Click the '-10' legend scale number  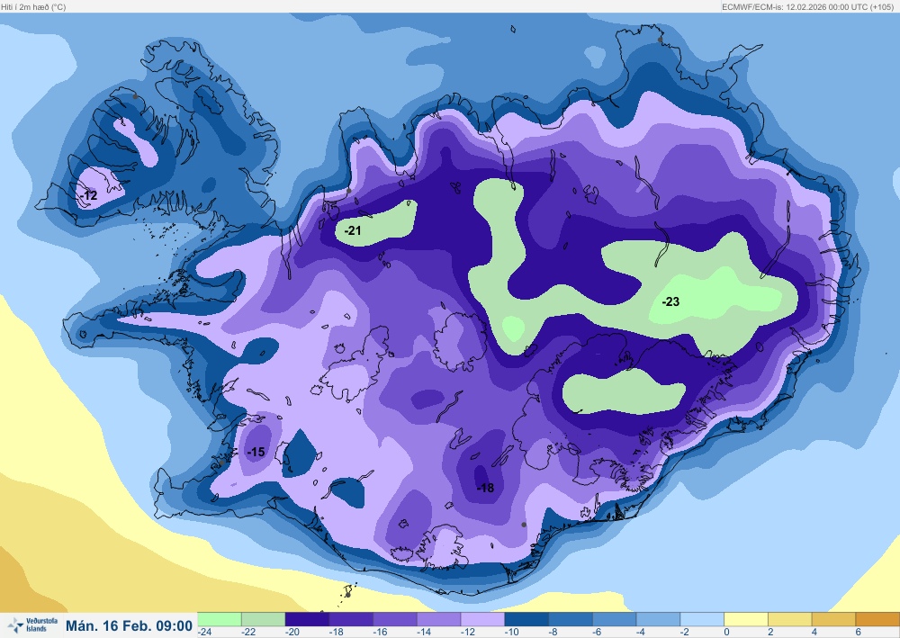(x=511, y=632)
